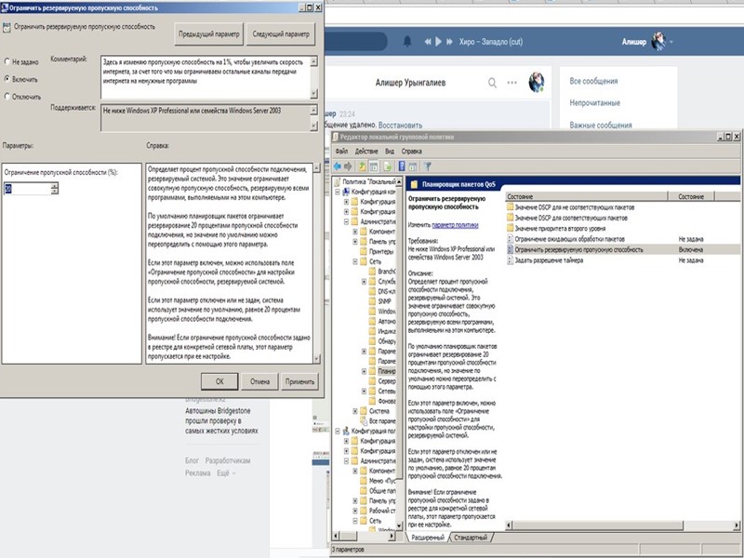The width and height of the screenshot is (744, 558).
Task: Click the vertical scrollbar of the Справка text
Action: 317,263
